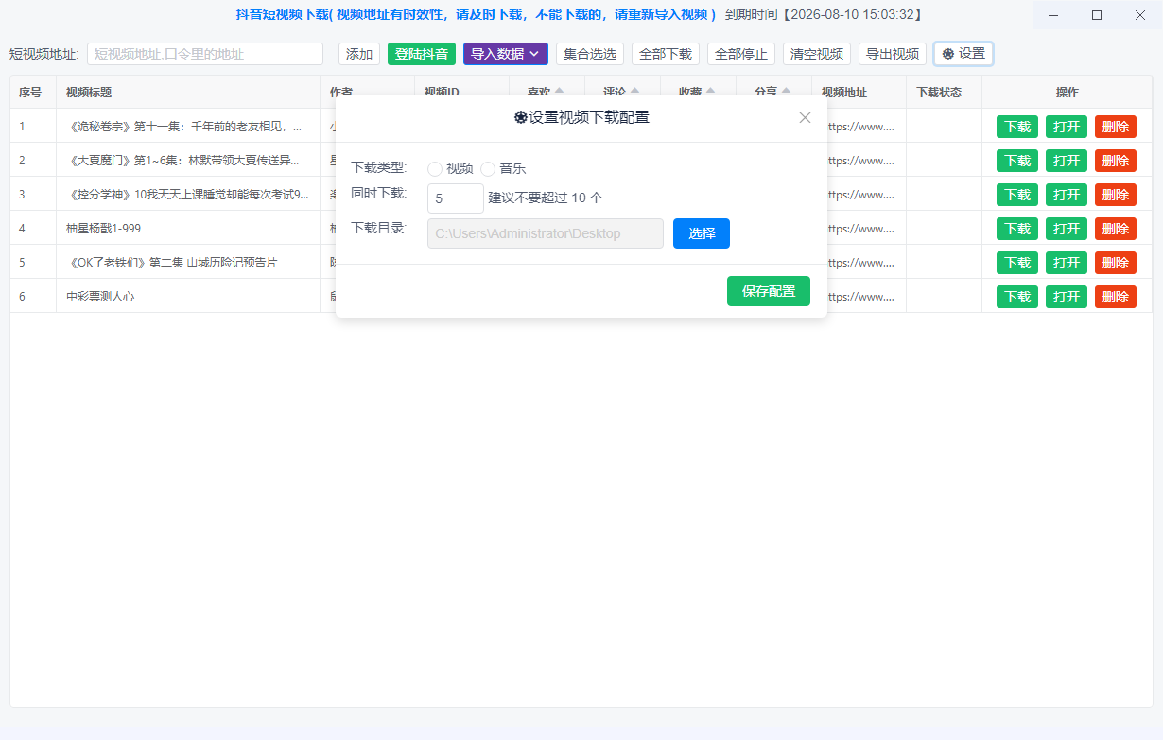Start all with 全部下载 button
1163x740 pixels.
(666, 54)
